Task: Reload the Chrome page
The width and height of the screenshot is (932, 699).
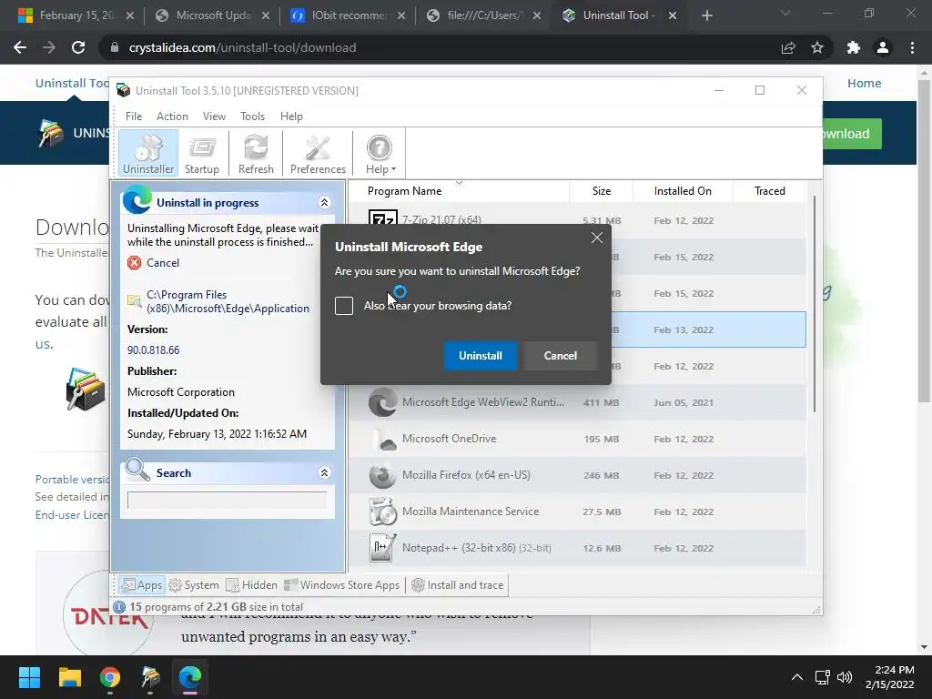Action: [x=78, y=47]
